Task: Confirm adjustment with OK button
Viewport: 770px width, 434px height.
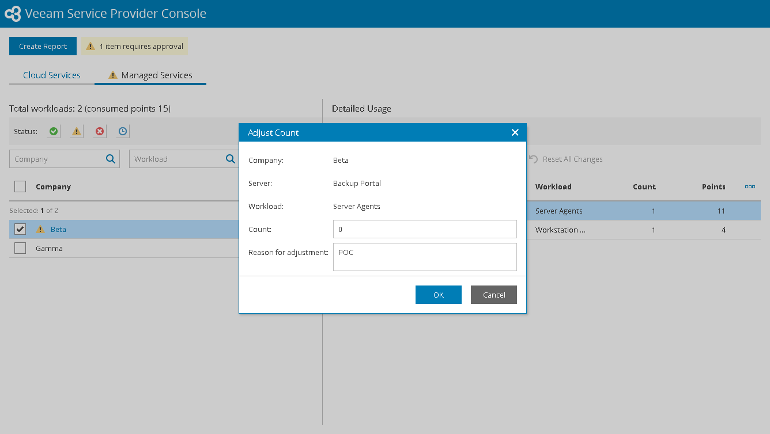Action: pyautogui.click(x=439, y=295)
